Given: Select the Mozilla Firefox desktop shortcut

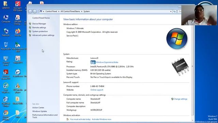Looking at the screenshot, I should 18,32.
